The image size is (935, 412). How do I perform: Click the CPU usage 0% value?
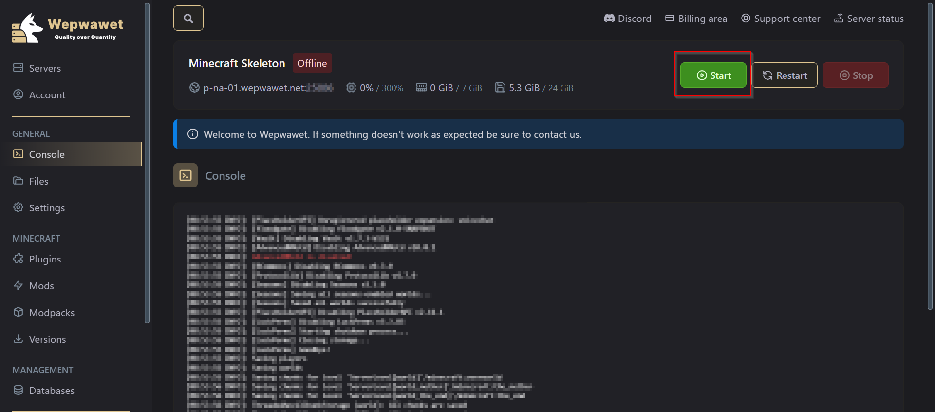pyautogui.click(x=367, y=88)
